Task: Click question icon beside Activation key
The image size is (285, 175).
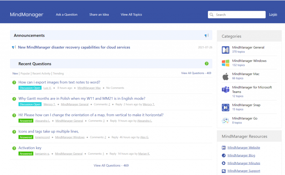Action: tap(14, 148)
